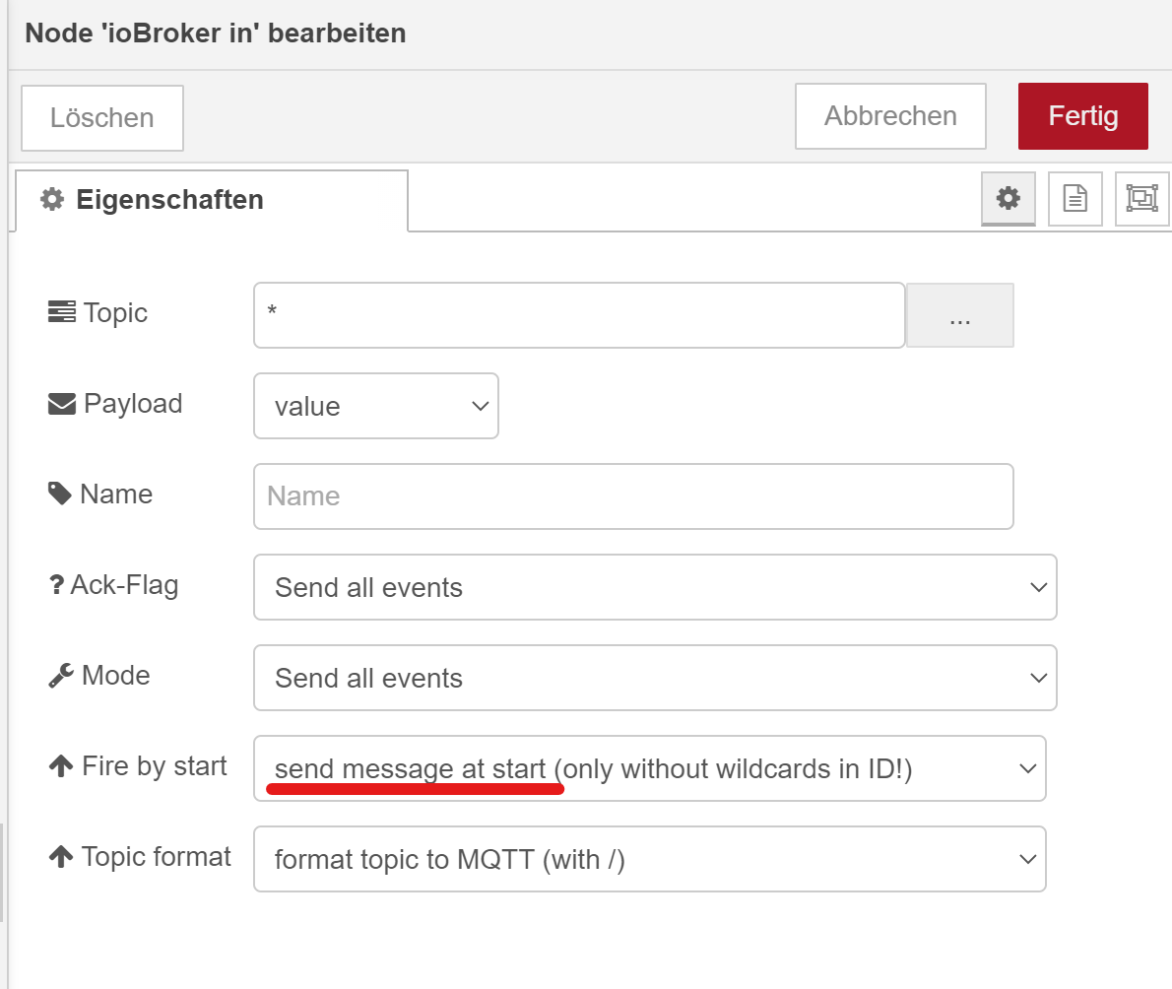Click the Löschen button
This screenshot has width=1172, height=989.
pyautogui.click(x=102, y=118)
